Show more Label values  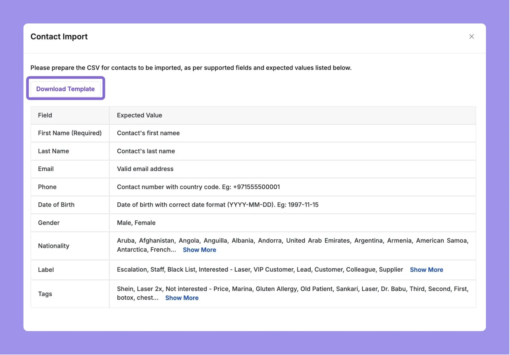tap(426, 270)
